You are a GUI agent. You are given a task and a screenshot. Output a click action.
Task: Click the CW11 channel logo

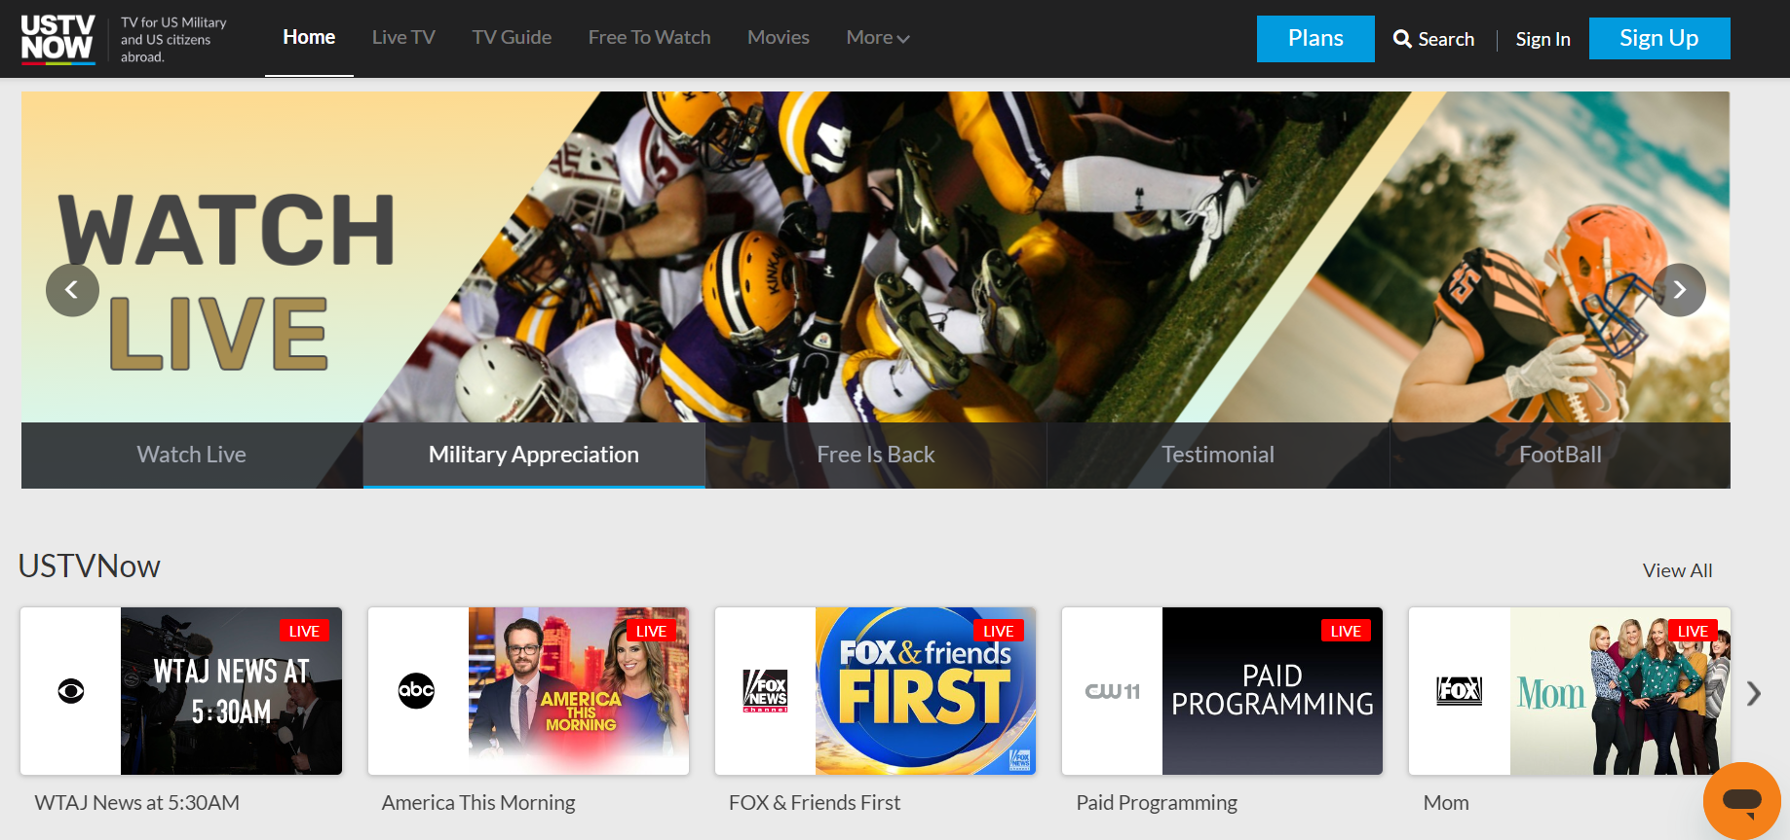click(x=1113, y=691)
